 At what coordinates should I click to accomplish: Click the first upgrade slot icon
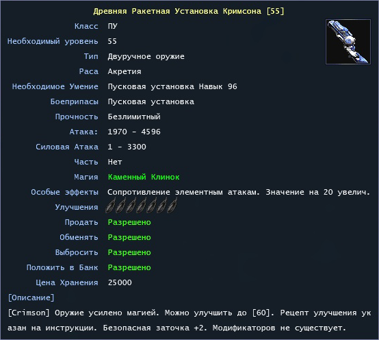point(110,206)
